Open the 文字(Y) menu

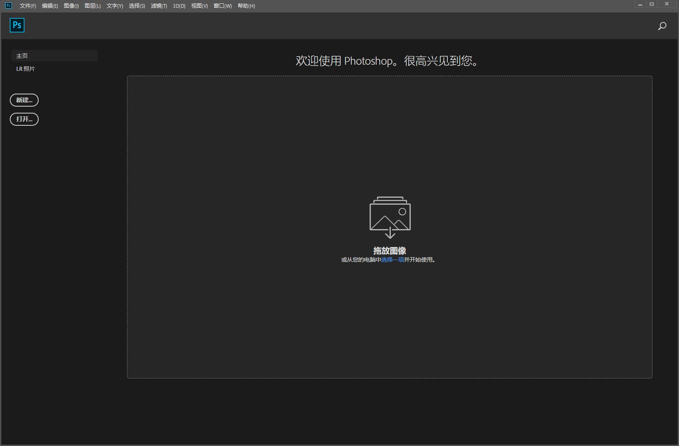[x=114, y=6]
